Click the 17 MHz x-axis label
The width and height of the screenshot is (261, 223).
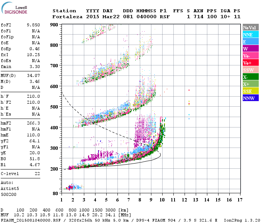point(240,200)
